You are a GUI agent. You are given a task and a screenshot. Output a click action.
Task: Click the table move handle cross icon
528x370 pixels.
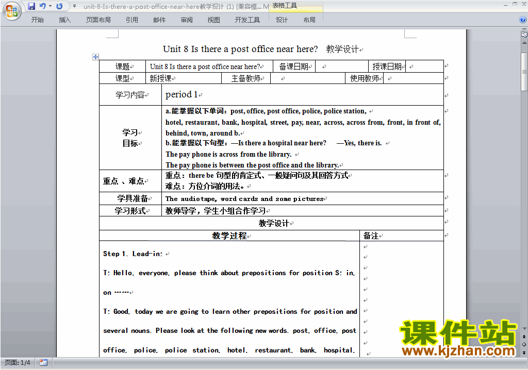[95, 57]
